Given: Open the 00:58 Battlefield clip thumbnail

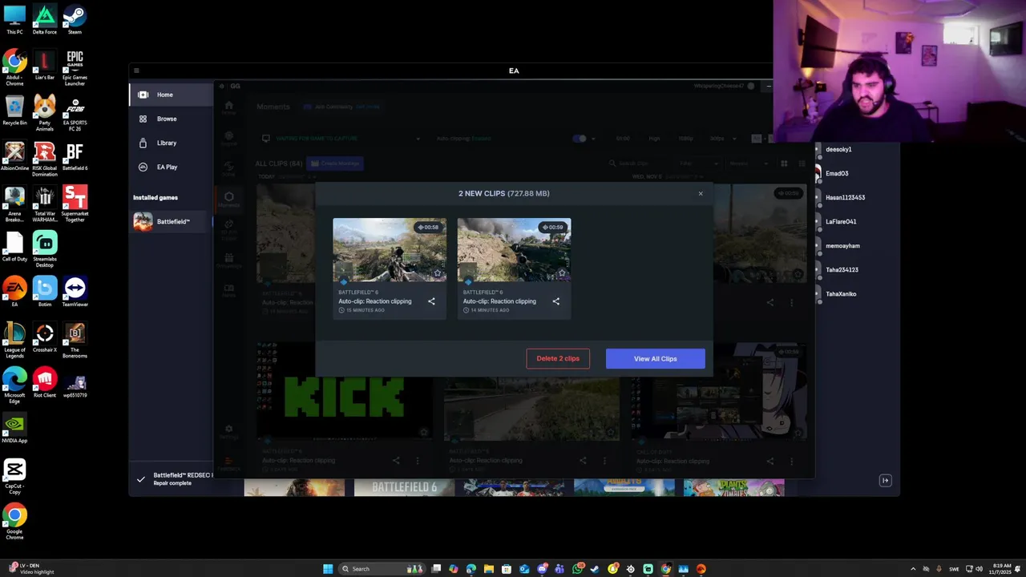Looking at the screenshot, I should tap(390, 250).
